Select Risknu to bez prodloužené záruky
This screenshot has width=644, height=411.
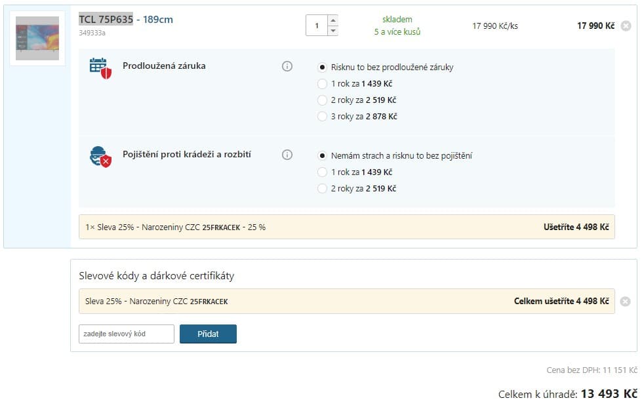(323, 68)
